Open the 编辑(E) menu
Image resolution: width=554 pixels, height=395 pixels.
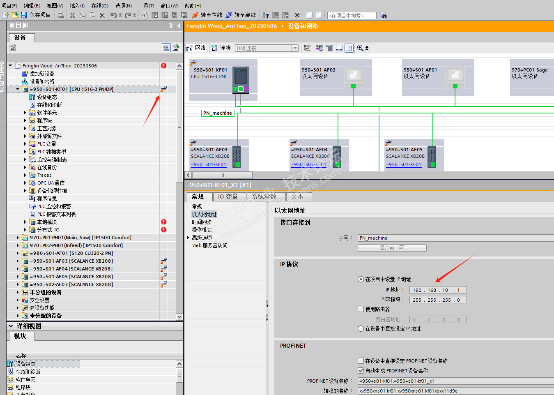[32, 6]
